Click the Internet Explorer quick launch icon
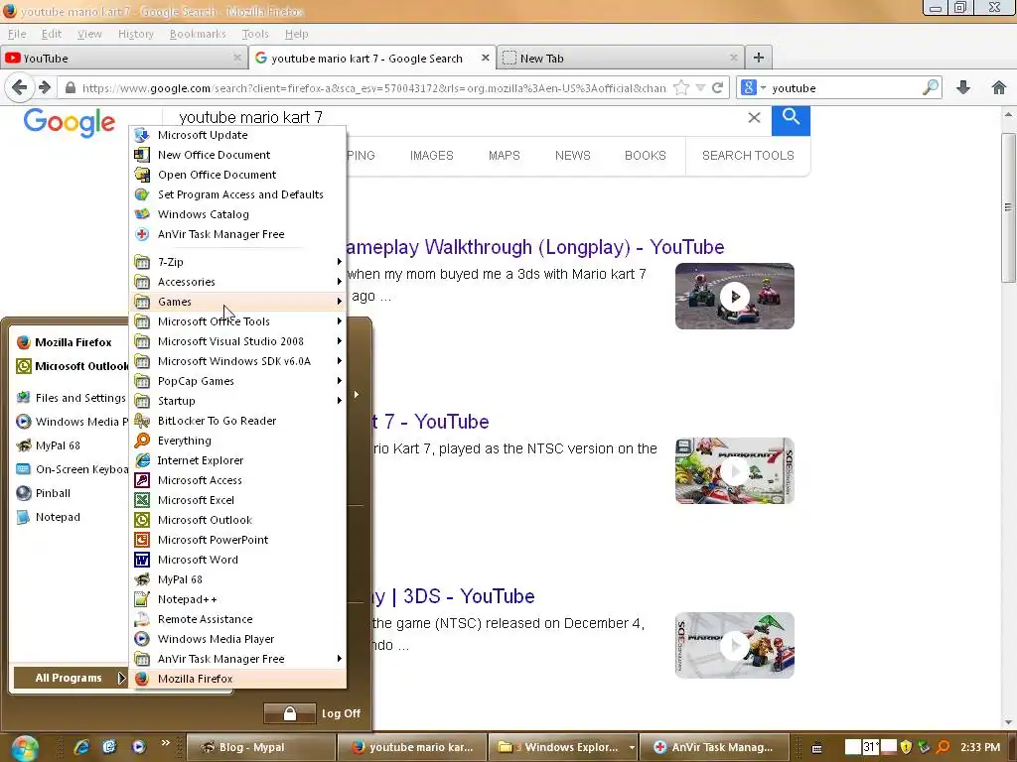This screenshot has width=1017, height=762. 81,747
